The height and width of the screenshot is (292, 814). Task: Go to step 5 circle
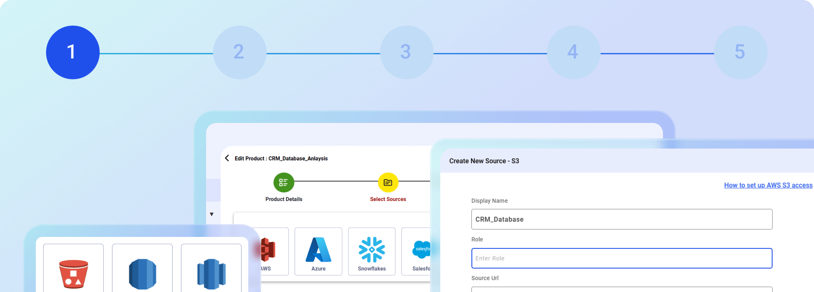tap(741, 53)
